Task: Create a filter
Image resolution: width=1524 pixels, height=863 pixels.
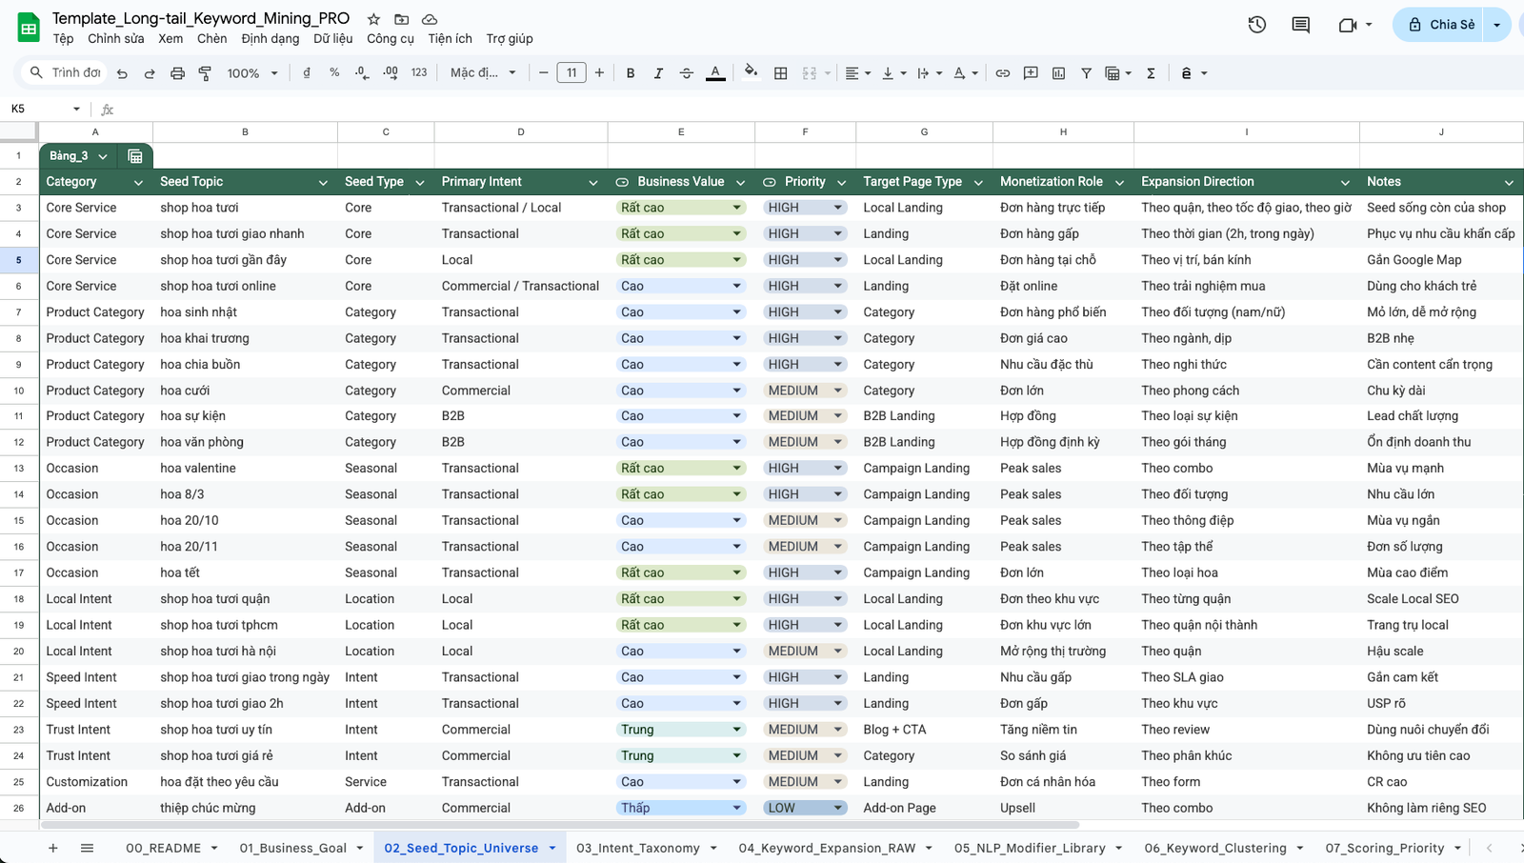Action: [1086, 73]
